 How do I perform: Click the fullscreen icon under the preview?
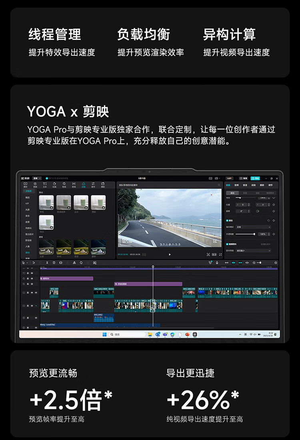pos(220,254)
